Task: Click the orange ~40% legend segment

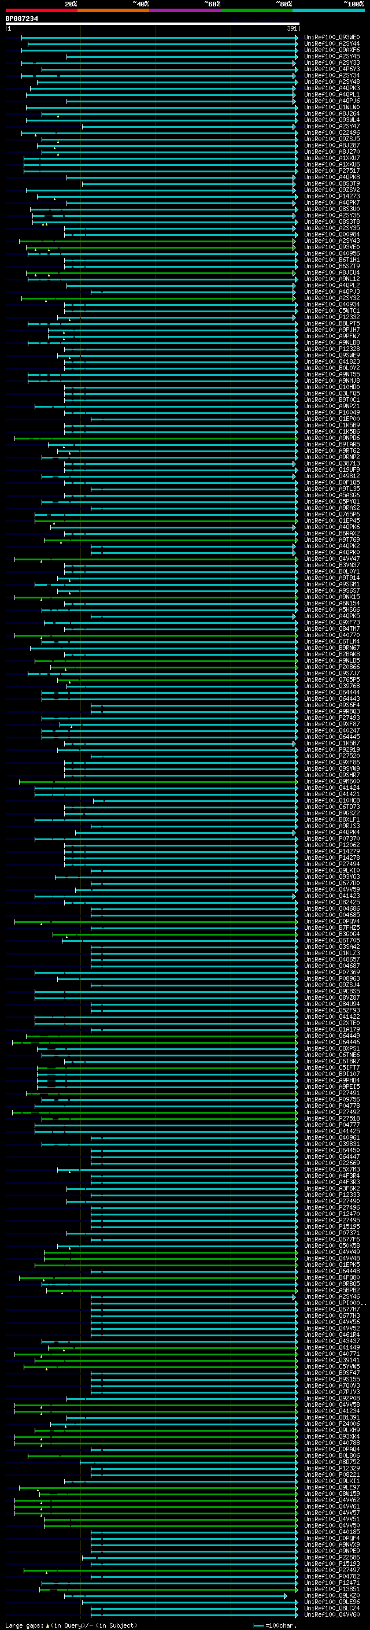Action: pos(113,10)
